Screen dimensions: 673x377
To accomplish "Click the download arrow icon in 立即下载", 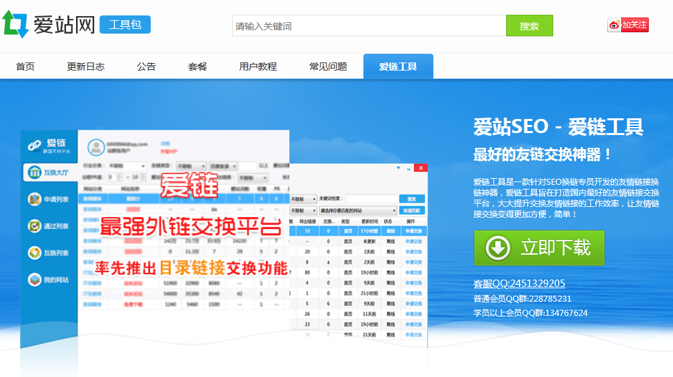I will coord(498,247).
